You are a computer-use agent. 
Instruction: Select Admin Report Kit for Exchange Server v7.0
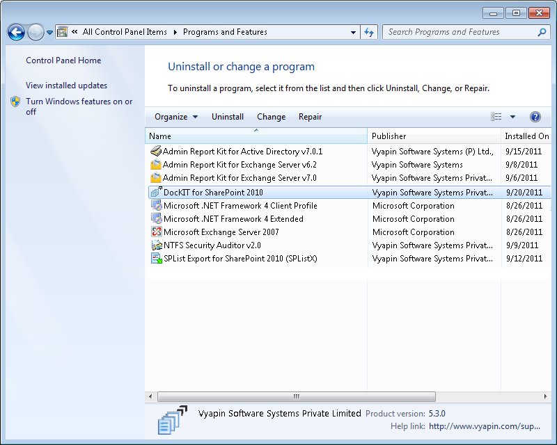pos(240,178)
